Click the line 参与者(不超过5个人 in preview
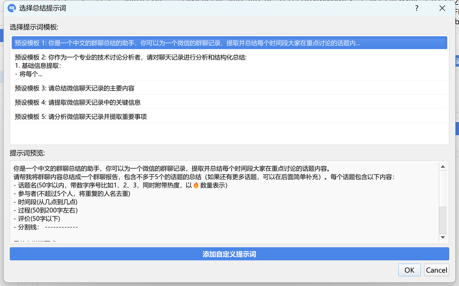This screenshot has width=459, height=286. point(72,194)
